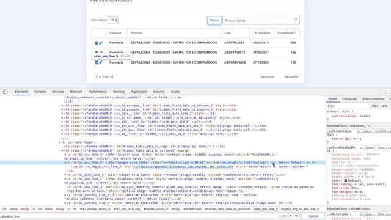Click the pencil edit icon in the ASFSADFGAS row
This screenshot has height=220, width=391.
click(x=101, y=62)
